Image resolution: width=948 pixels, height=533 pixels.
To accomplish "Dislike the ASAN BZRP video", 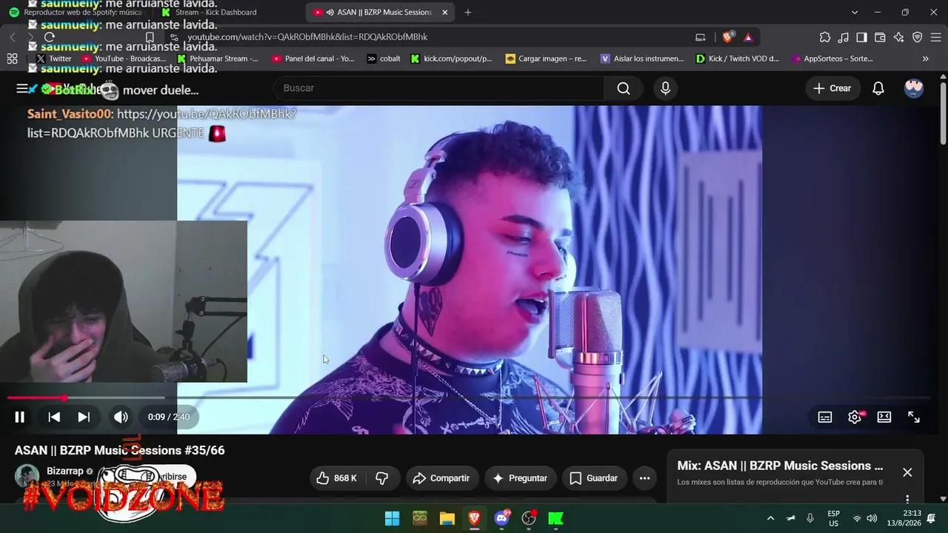I will click(x=382, y=478).
